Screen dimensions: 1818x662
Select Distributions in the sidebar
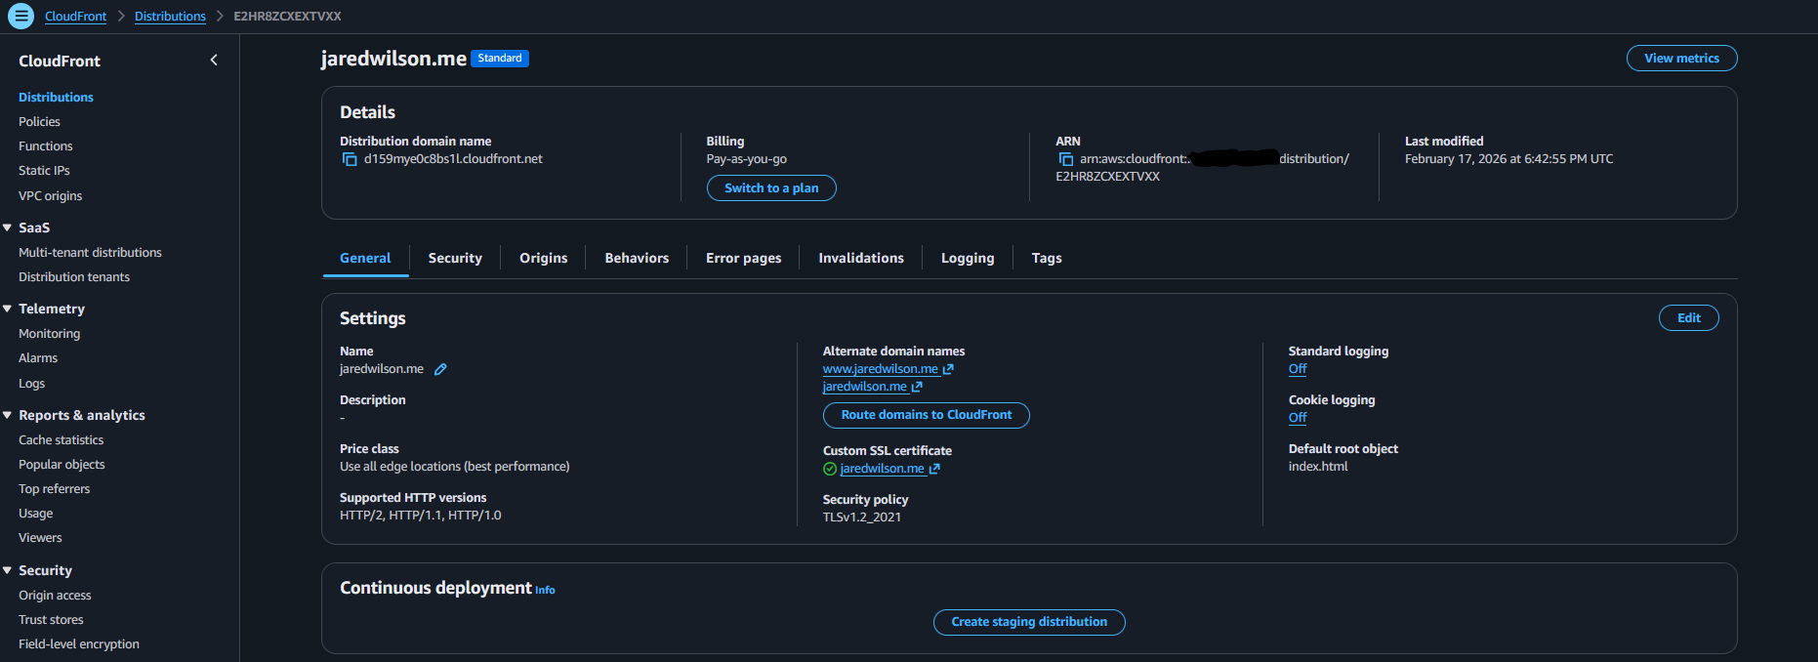coord(56,98)
